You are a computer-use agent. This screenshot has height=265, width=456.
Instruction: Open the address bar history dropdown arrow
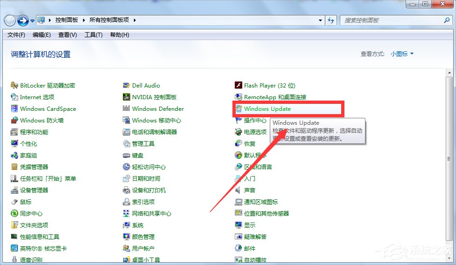point(320,20)
